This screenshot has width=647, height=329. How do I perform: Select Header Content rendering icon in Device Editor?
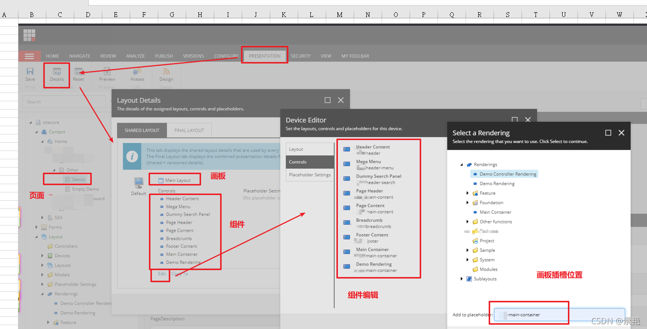point(347,149)
